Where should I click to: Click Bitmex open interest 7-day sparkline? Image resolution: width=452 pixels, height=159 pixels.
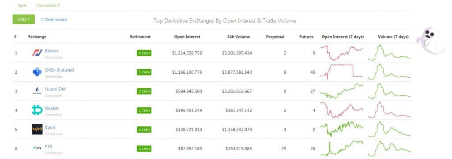[x=342, y=53]
